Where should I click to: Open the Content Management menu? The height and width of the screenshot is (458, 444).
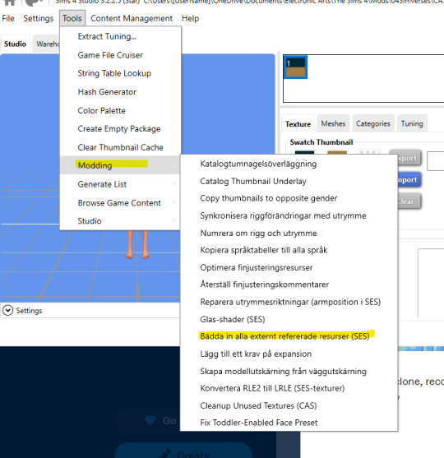click(x=132, y=18)
